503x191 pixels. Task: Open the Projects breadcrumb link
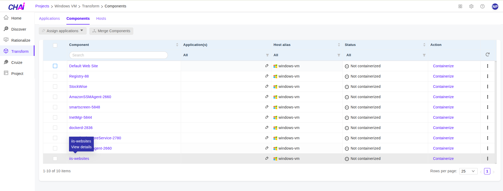pyautogui.click(x=42, y=6)
